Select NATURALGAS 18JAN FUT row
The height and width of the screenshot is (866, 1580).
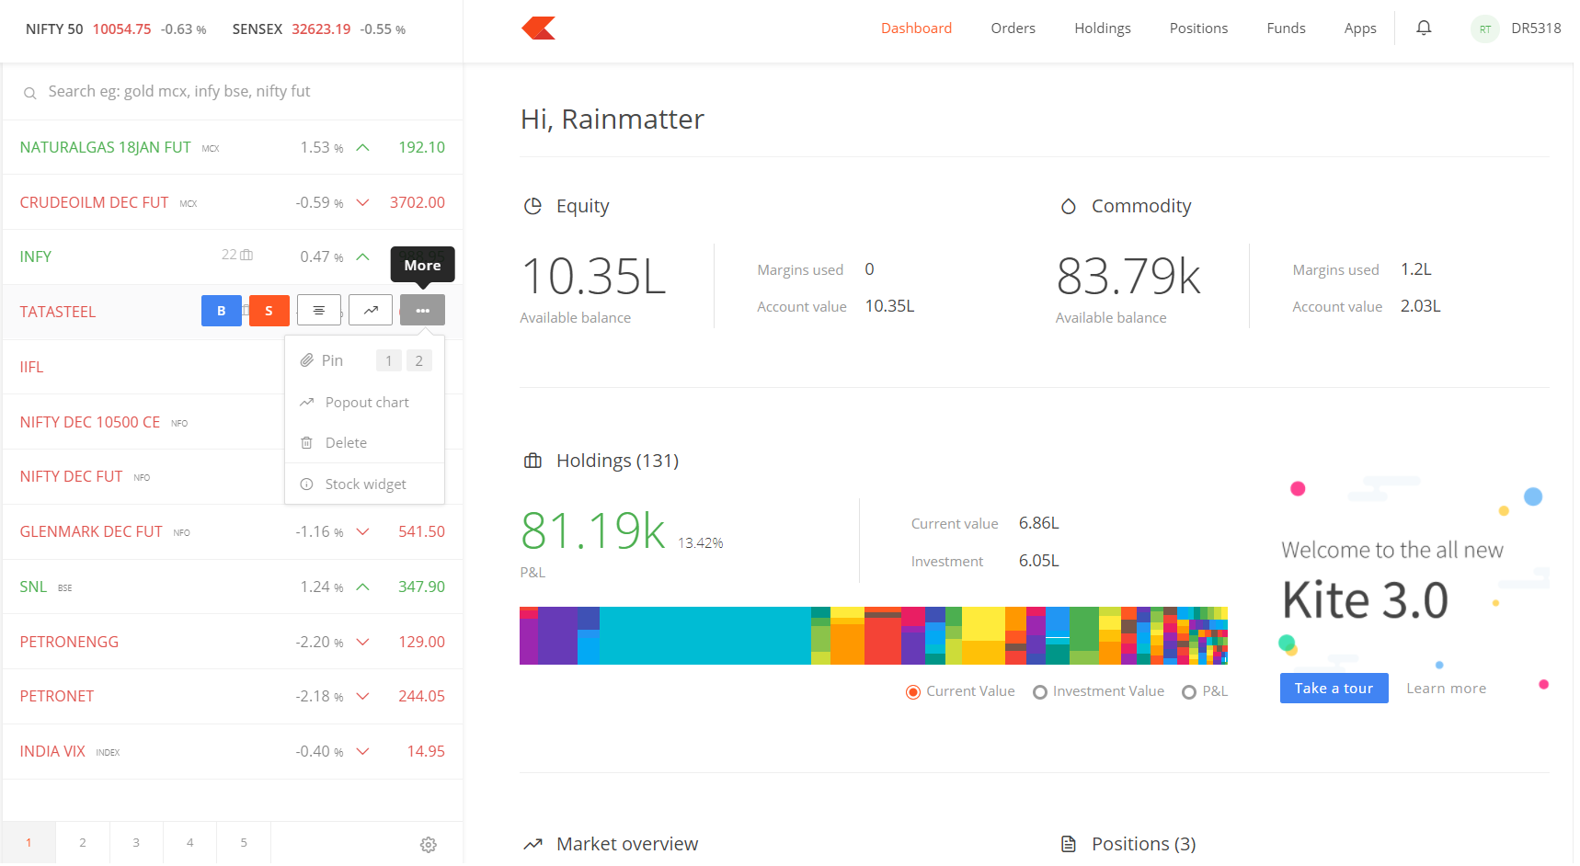coord(234,148)
